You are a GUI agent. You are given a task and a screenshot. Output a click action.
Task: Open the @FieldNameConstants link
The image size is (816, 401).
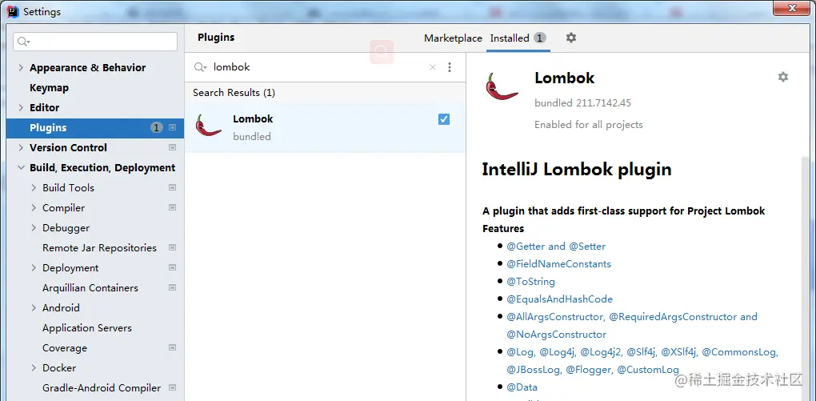tap(558, 264)
